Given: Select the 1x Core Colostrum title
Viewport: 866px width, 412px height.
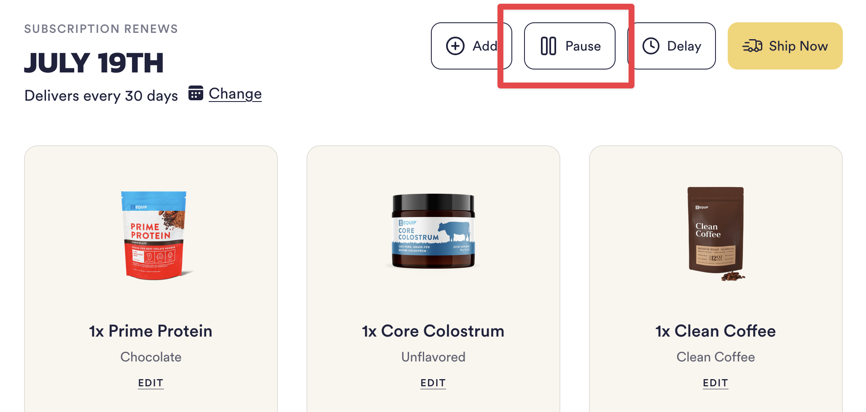Looking at the screenshot, I should click(x=433, y=331).
